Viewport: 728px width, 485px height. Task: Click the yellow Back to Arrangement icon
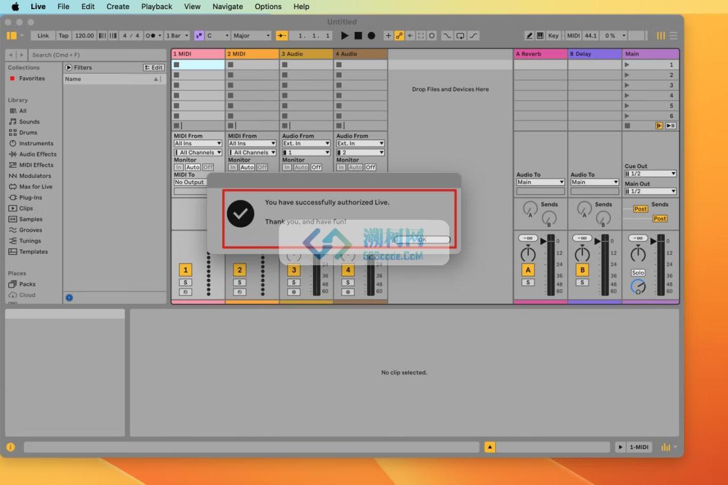point(659,126)
